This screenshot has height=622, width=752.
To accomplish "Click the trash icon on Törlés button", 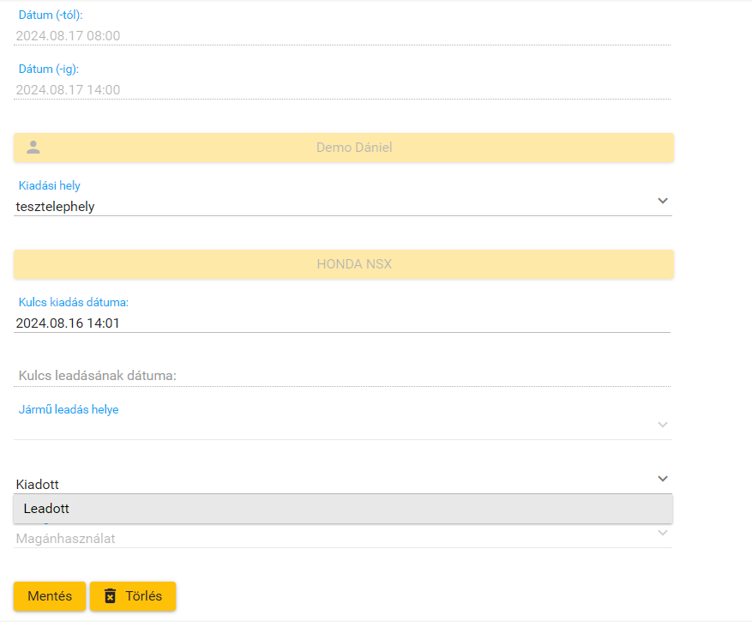I will (x=110, y=596).
